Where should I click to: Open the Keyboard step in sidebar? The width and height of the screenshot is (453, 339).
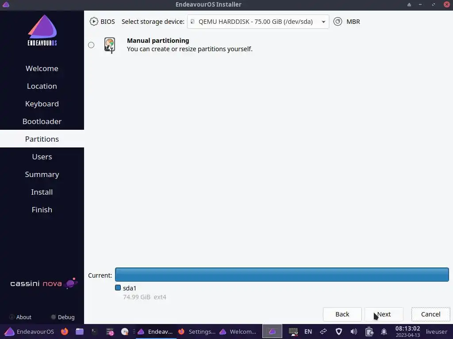(42, 104)
